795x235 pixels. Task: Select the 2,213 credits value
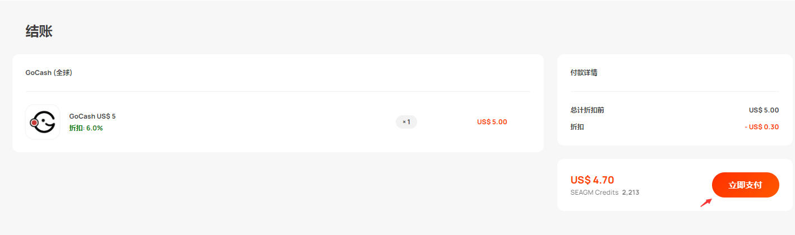[631, 192]
